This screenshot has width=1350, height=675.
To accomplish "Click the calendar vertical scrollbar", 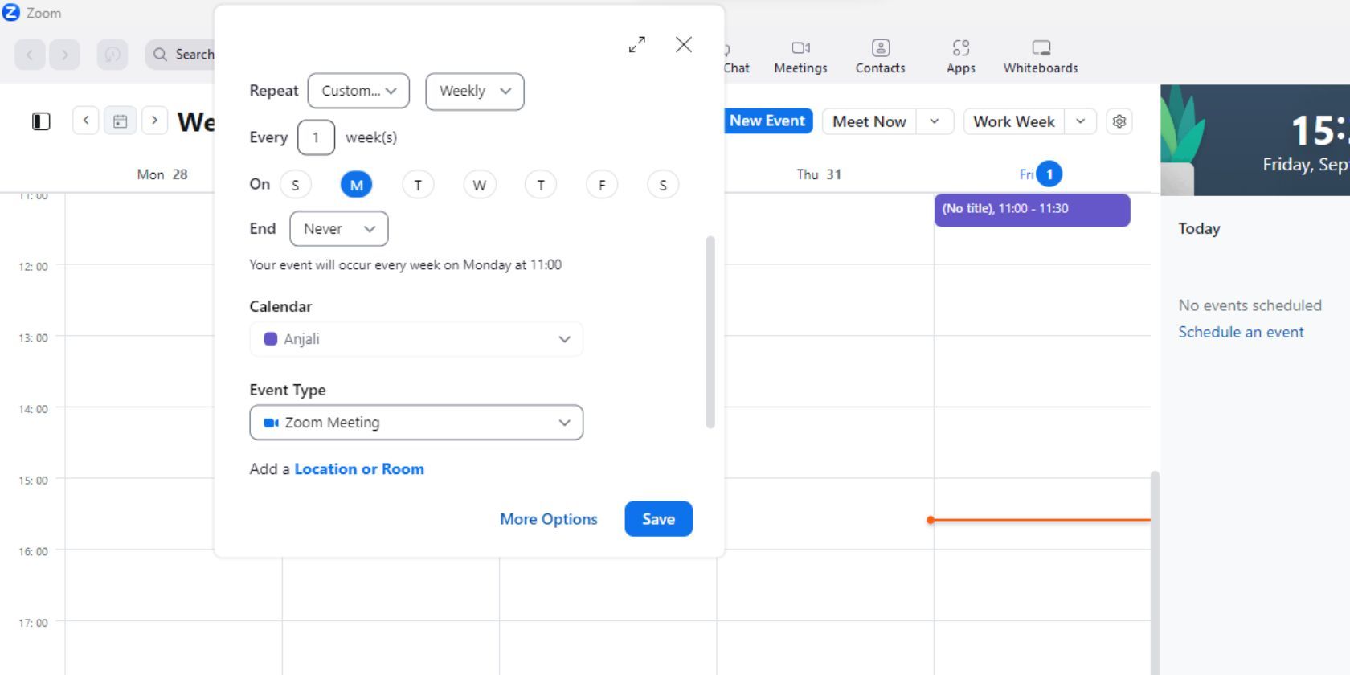I will click(1156, 572).
